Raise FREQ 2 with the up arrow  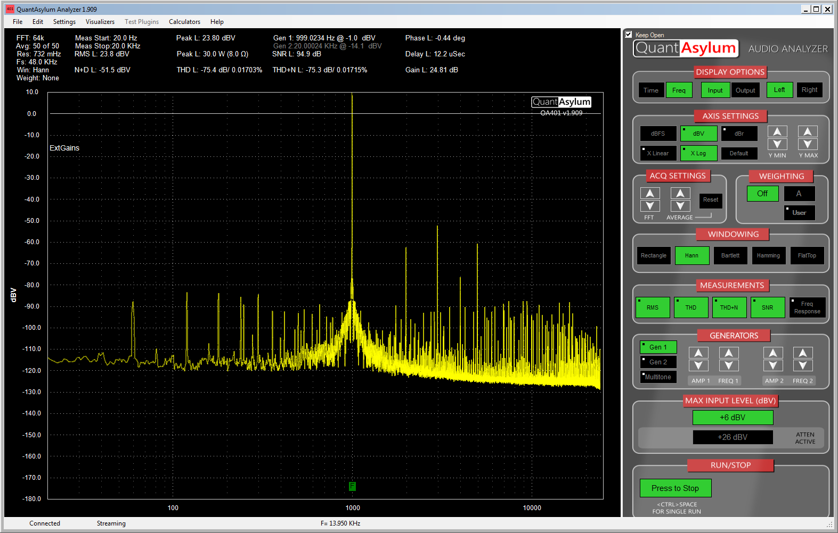pos(803,353)
